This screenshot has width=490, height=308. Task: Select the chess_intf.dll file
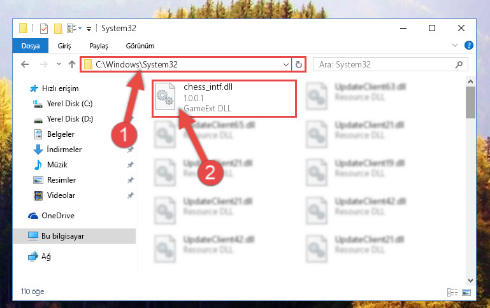click(224, 99)
